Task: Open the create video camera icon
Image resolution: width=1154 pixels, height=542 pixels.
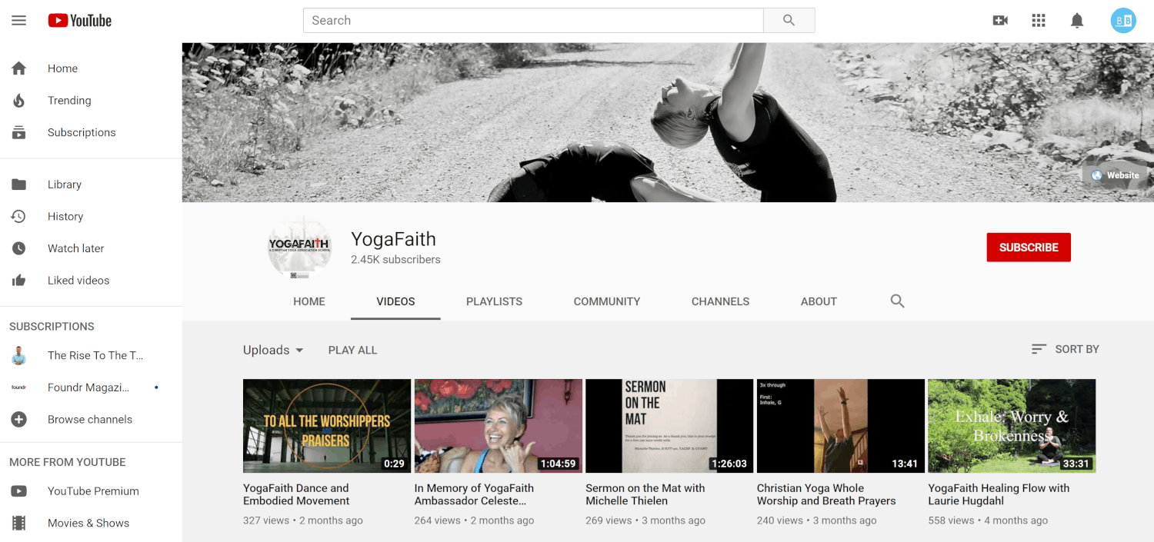Action: pos(1000,21)
